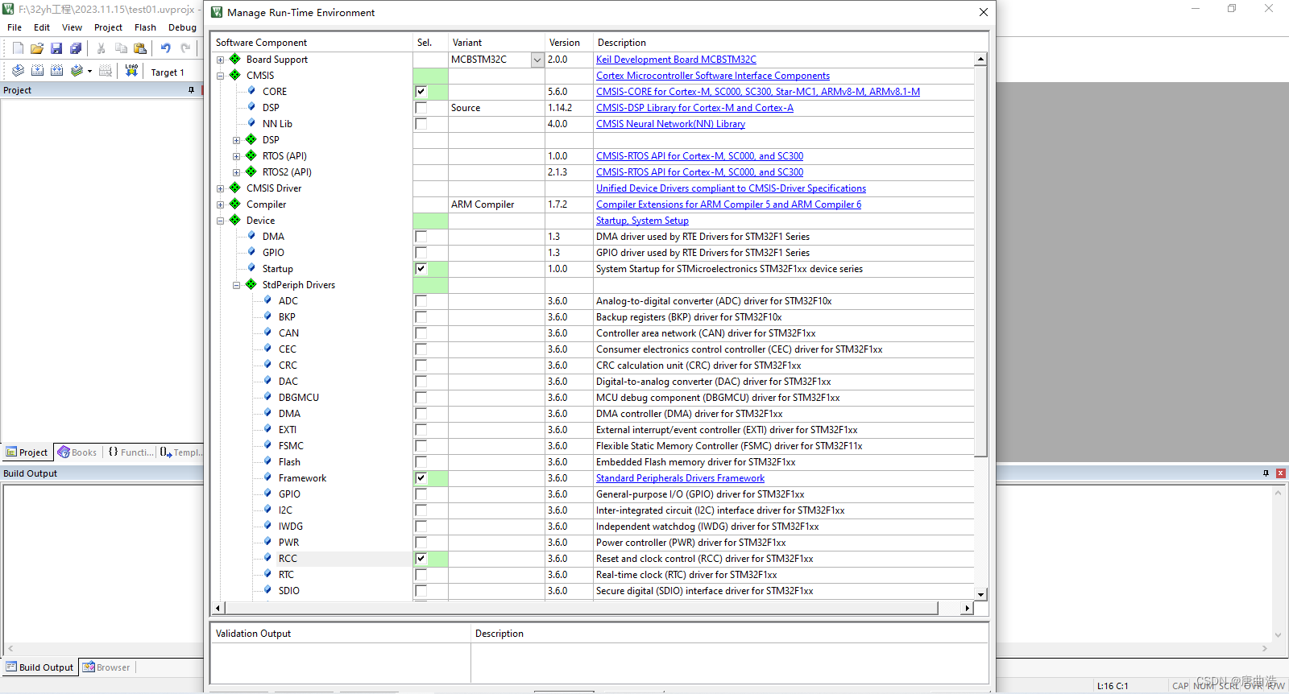The height and width of the screenshot is (694, 1289).
Task: Uncheck the RCC driver checkbox
Action: coord(421,559)
